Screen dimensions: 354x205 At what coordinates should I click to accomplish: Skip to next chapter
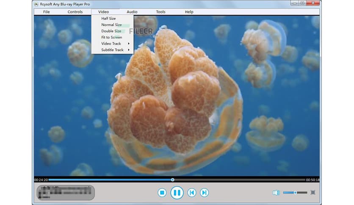(x=205, y=193)
